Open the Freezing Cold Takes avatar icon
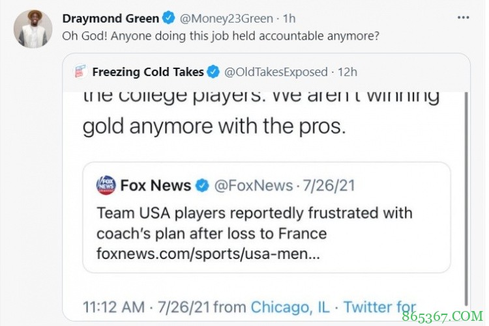This screenshot has width=489, height=326. [80, 72]
